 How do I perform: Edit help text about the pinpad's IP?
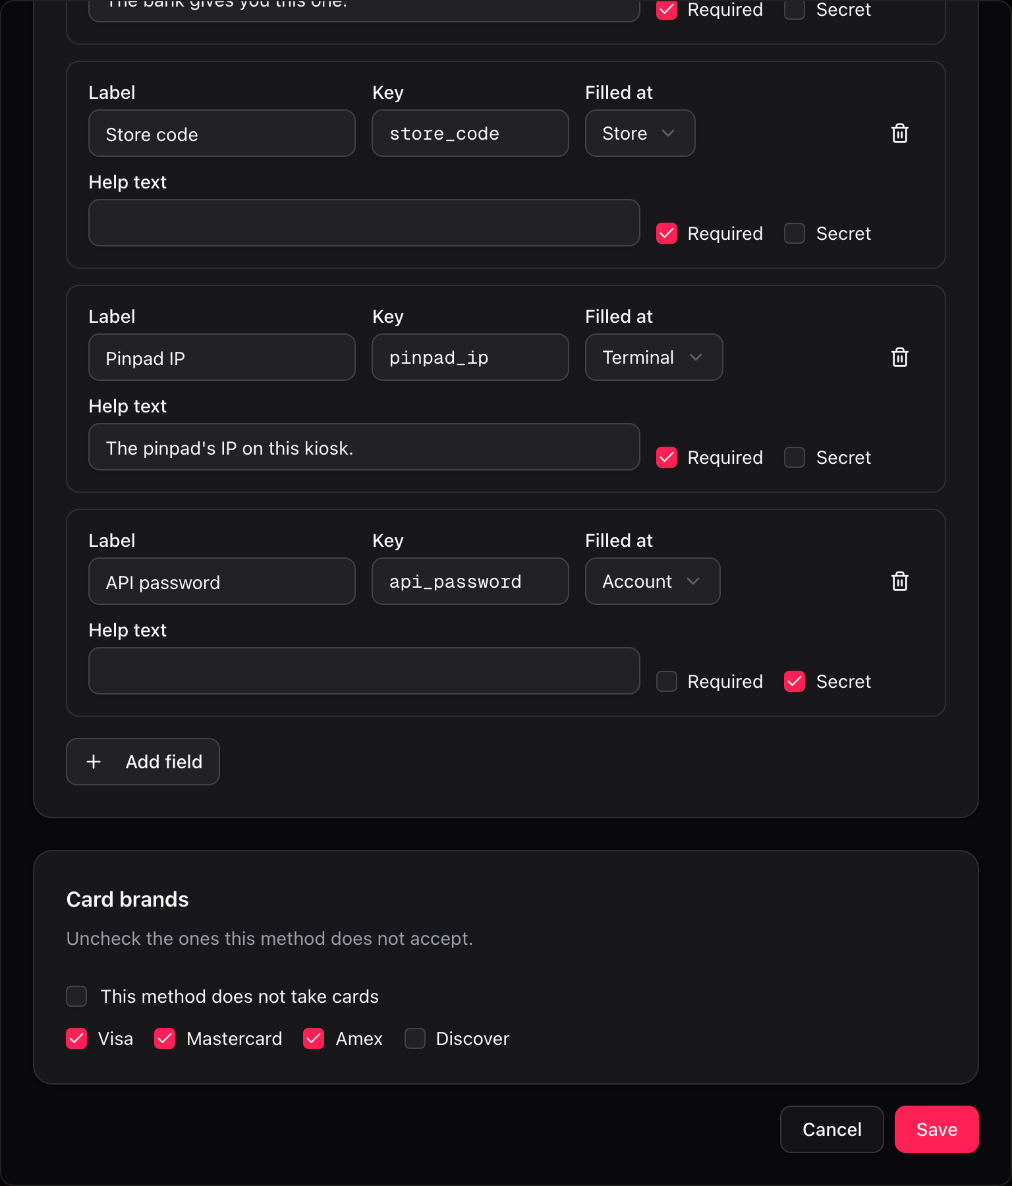coord(364,447)
